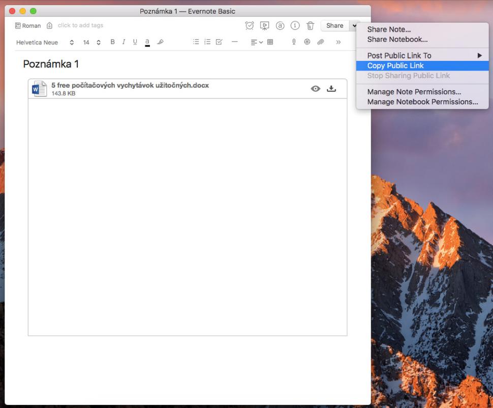Expand the Post Public Link To arrow
The height and width of the screenshot is (408, 493).
tap(479, 55)
